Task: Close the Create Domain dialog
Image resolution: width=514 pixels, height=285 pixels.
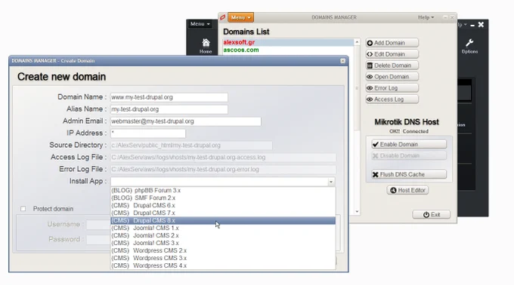Action: tap(343, 61)
